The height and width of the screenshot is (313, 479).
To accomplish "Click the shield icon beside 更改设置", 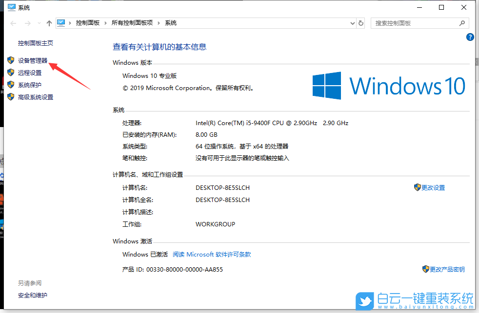I will pos(418,187).
